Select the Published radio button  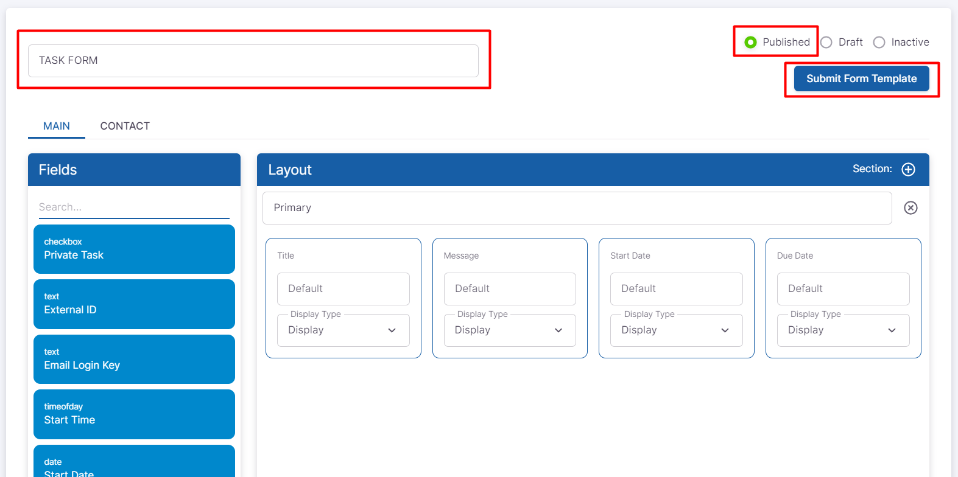[751, 42]
